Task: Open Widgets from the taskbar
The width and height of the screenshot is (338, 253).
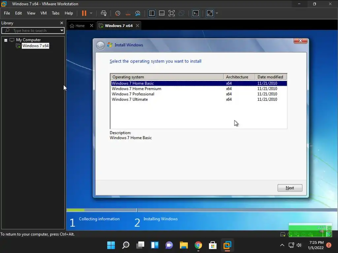Action: coord(155,245)
